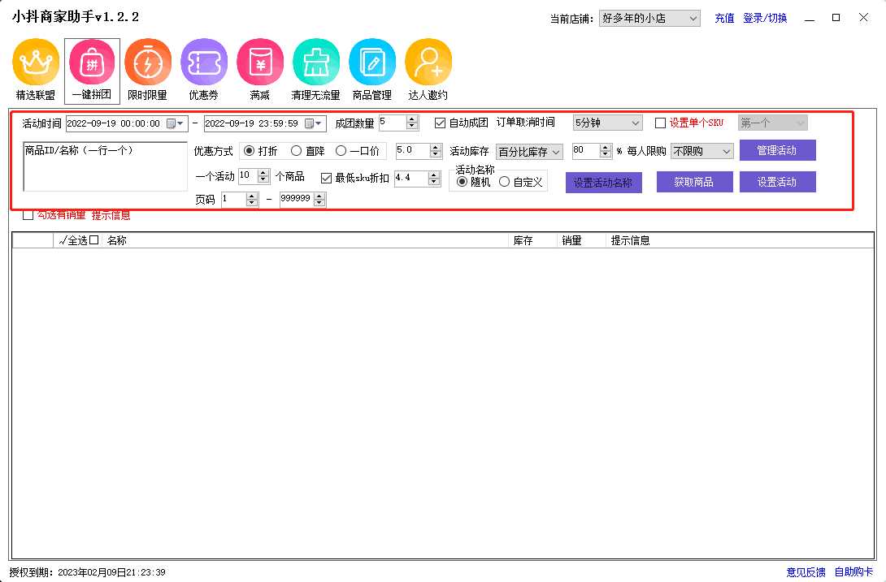The image size is (886, 582).
Task: Select the 直降 radio option
Action: [x=297, y=151]
